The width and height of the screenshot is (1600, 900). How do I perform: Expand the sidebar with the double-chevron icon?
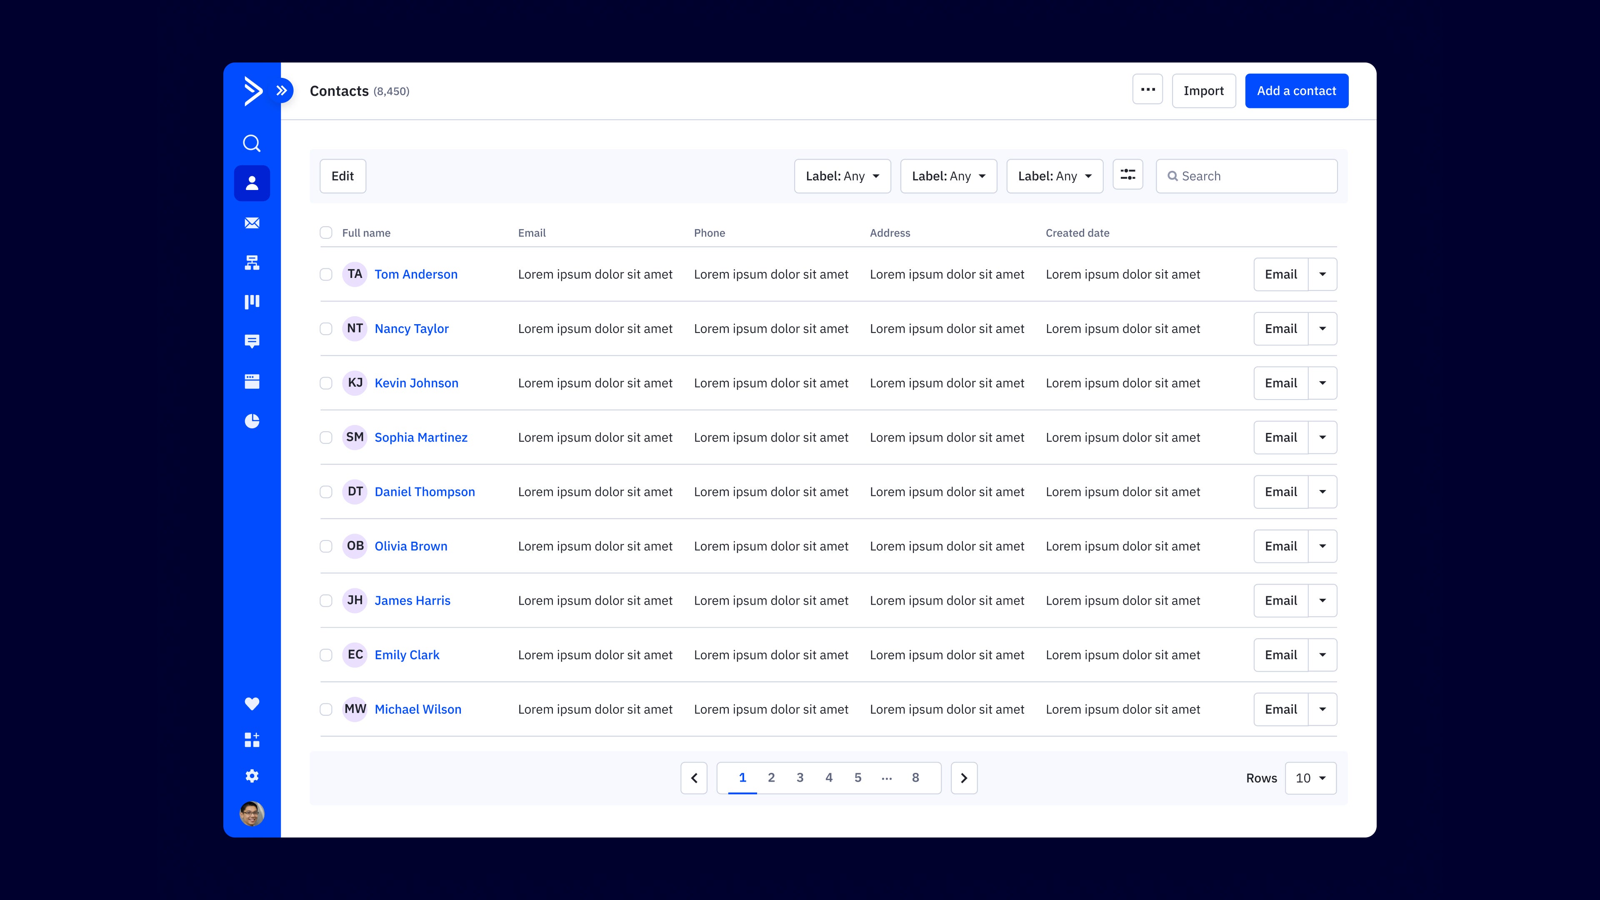pos(282,91)
